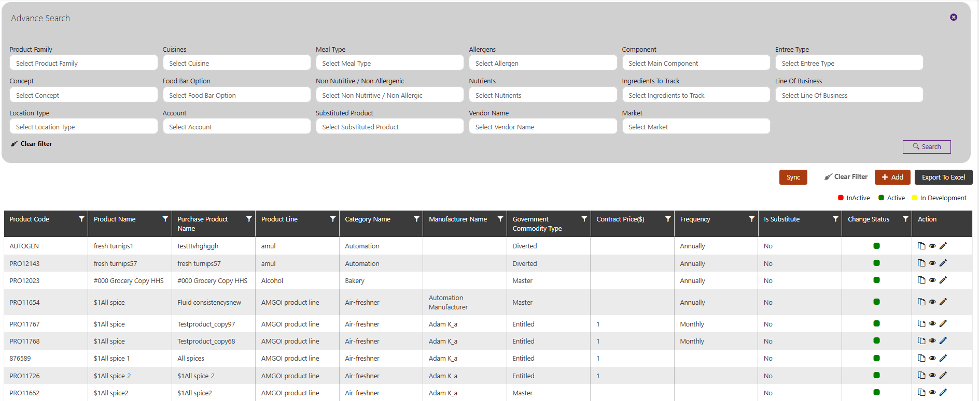This screenshot has height=401, width=979.
Task: Click the green status dot for PRO11726
Action: click(x=876, y=375)
